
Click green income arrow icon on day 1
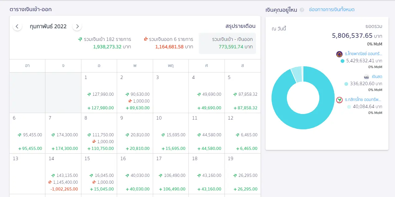pos(89,94)
